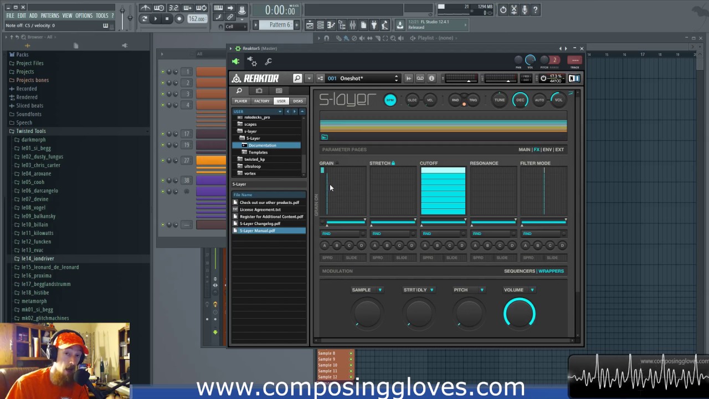709x399 pixels.
Task: Click the FL Studio play button
Action: pos(156,19)
